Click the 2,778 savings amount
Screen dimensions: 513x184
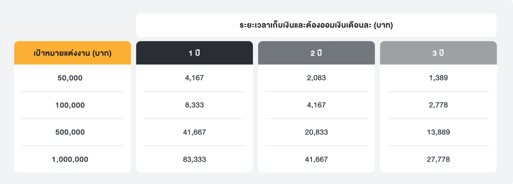(x=438, y=105)
